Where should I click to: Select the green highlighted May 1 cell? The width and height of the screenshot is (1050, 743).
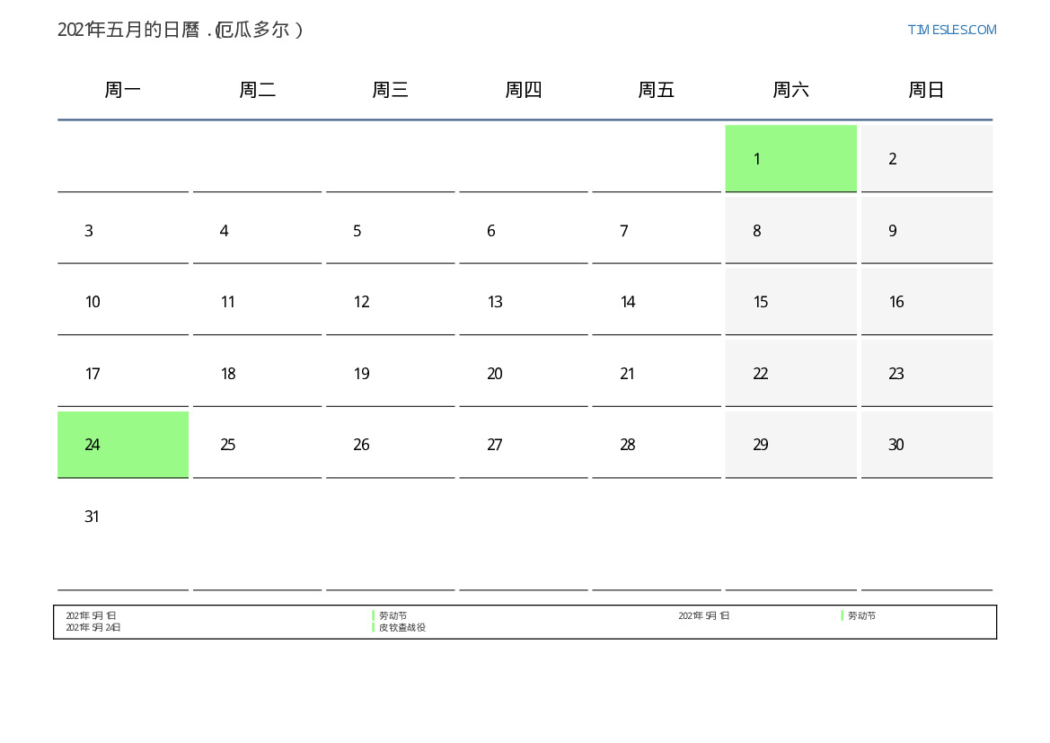pos(790,159)
